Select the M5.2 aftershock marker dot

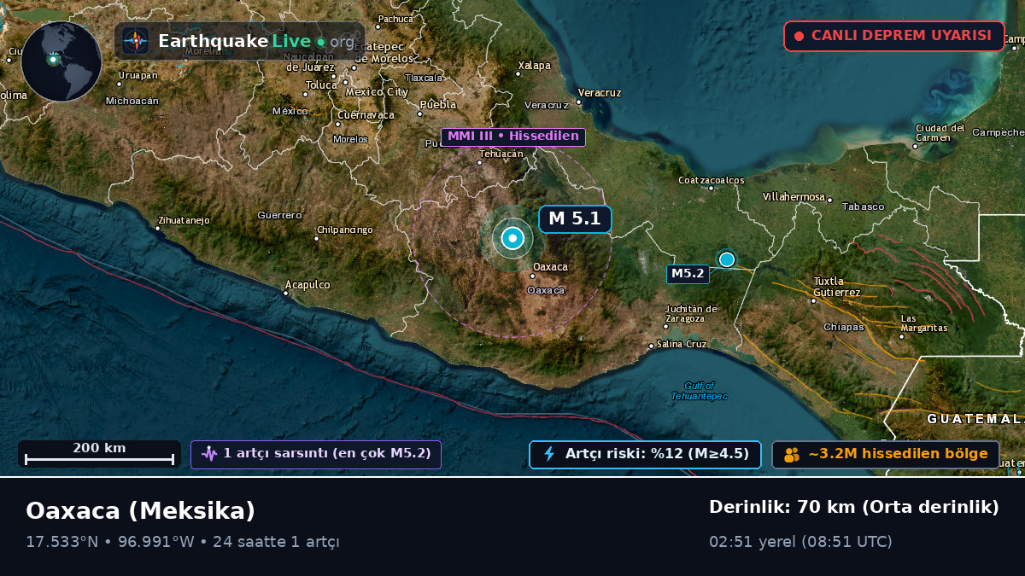(x=727, y=259)
